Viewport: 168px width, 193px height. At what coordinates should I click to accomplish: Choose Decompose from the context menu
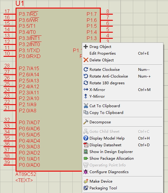[x=122, y=122]
